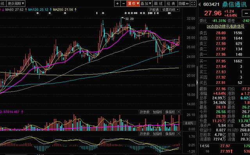Close the MACD indicator panel

(x=179, y=134)
